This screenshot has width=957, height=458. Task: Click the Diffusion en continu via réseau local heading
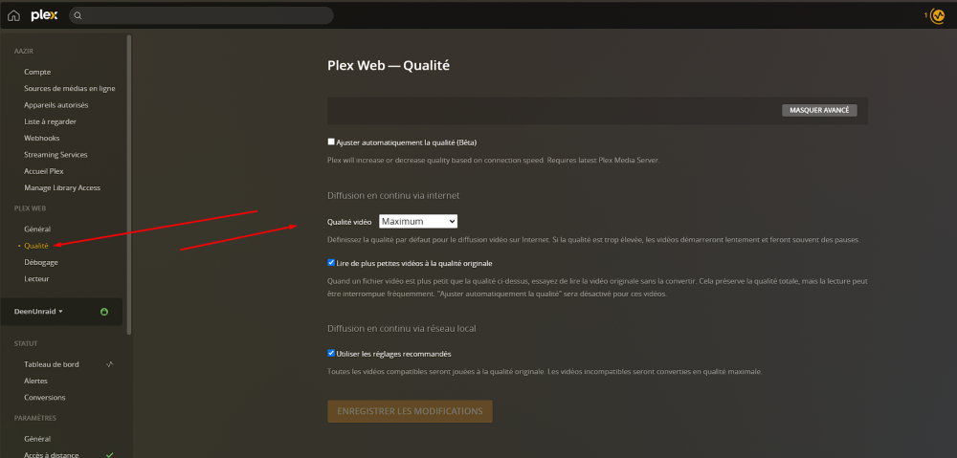[401, 328]
